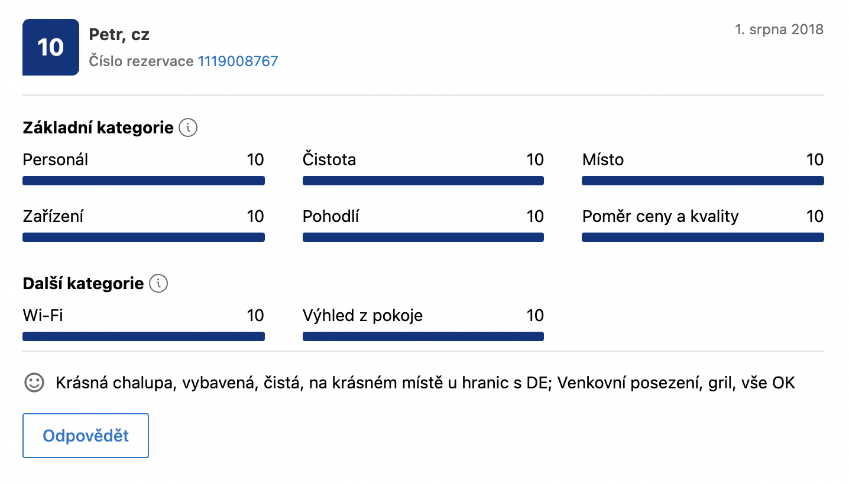This screenshot has height=484, width=849.
Task: Click the smiley face review icon
Action: tap(34, 382)
